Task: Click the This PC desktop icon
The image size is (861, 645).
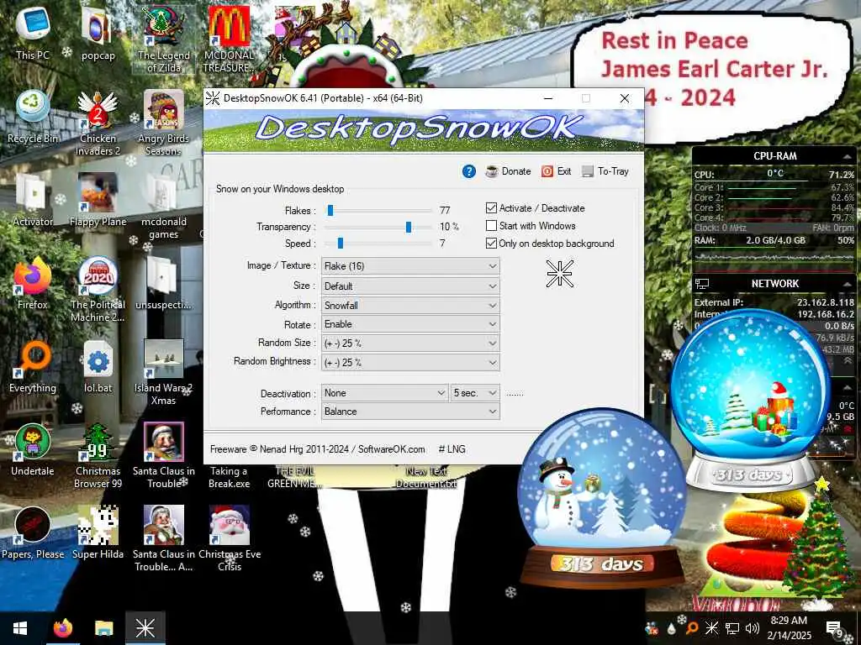Action: pos(33,33)
